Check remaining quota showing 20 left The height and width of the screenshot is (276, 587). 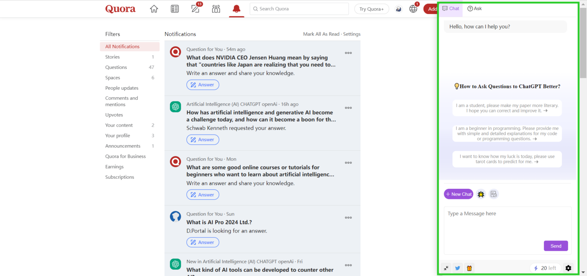[x=545, y=268]
